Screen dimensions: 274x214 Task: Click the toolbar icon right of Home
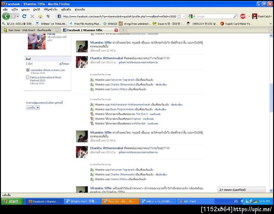(48, 16)
